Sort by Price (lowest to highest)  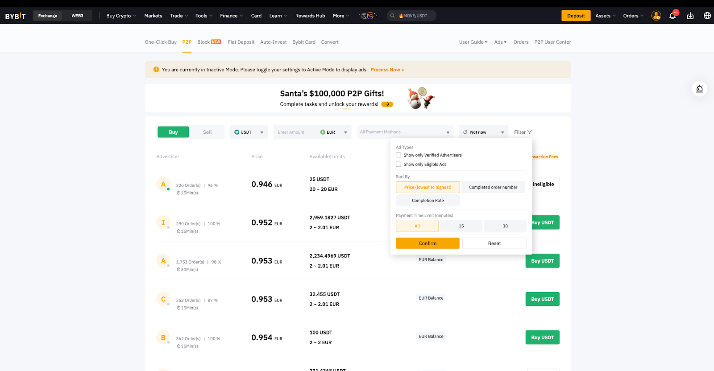428,187
